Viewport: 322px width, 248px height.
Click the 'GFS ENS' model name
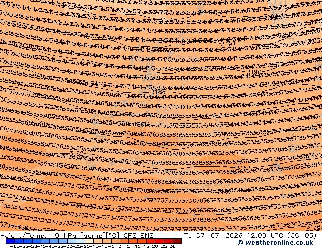pyautogui.click(x=139, y=236)
